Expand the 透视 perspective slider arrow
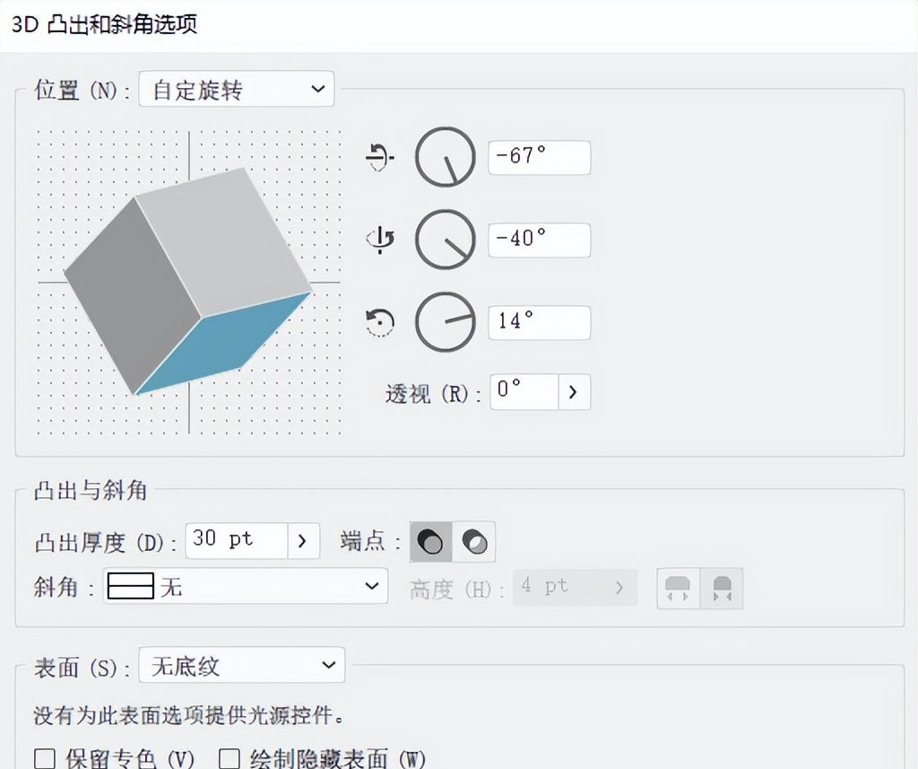 [574, 391]
